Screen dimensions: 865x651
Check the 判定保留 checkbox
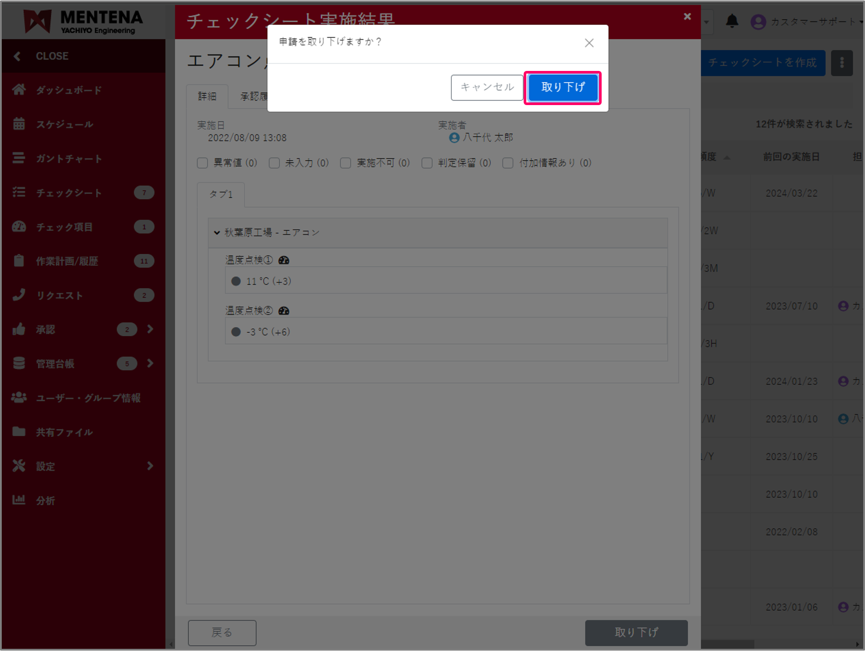pos(427,162)
